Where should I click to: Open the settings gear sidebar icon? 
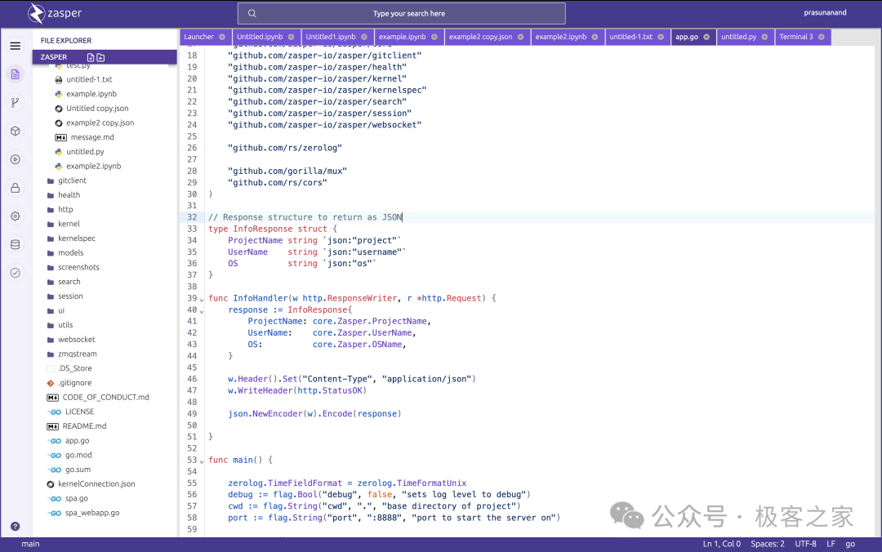pos(16,216)
